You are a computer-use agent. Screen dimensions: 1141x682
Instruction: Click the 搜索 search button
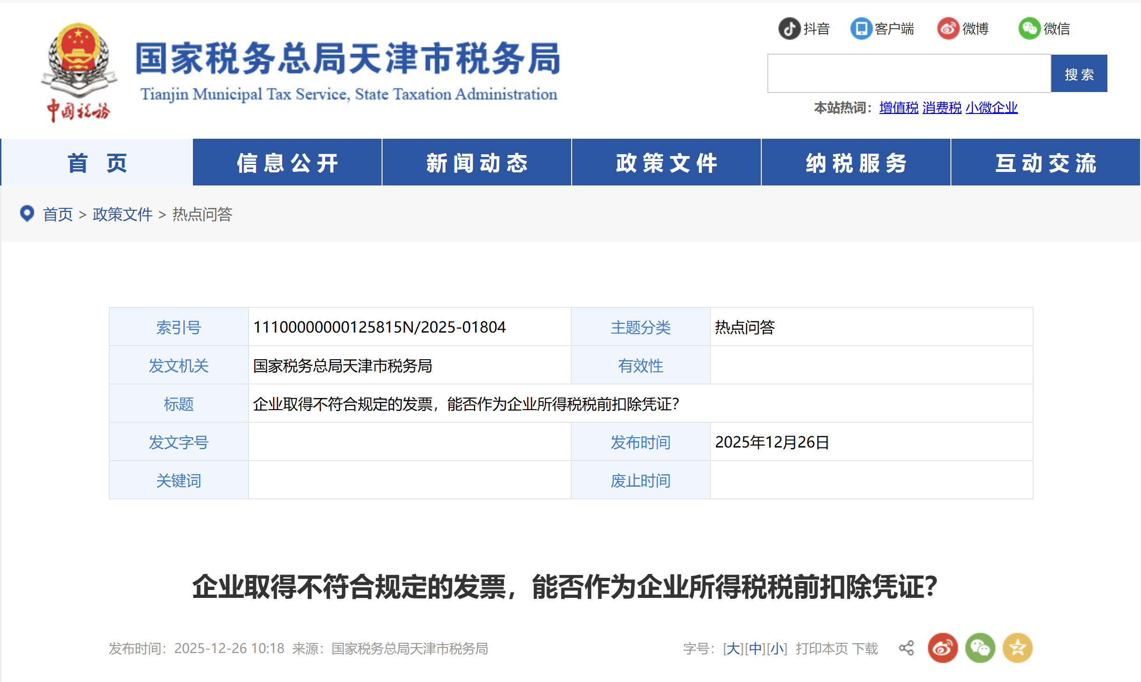1079,73
